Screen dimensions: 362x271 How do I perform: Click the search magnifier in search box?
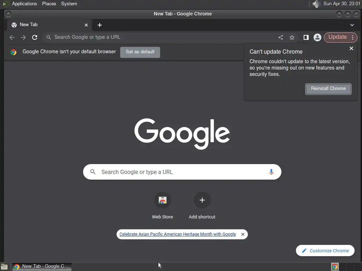point(93,172)
